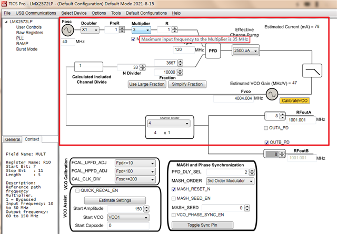Open the FCAL_HPFD_ADJ dropdown
337x234 pixels.
coord(135,171)
